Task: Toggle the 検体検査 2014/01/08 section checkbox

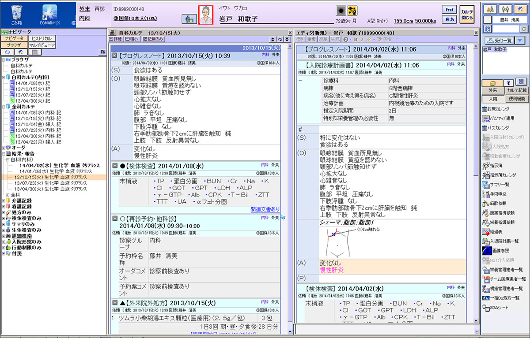Action: [115, 166]
